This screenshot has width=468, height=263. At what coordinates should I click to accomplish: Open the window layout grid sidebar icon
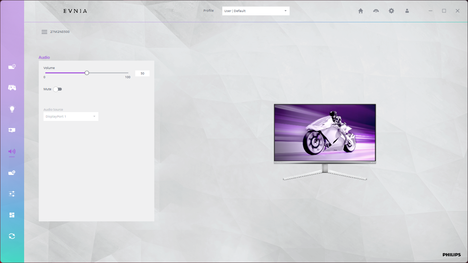[12, 215]
